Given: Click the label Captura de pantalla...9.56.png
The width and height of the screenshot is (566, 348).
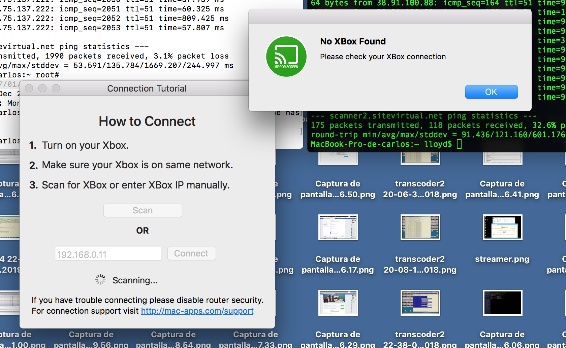Looking at the screenshot, I should (x=91, y=339).
